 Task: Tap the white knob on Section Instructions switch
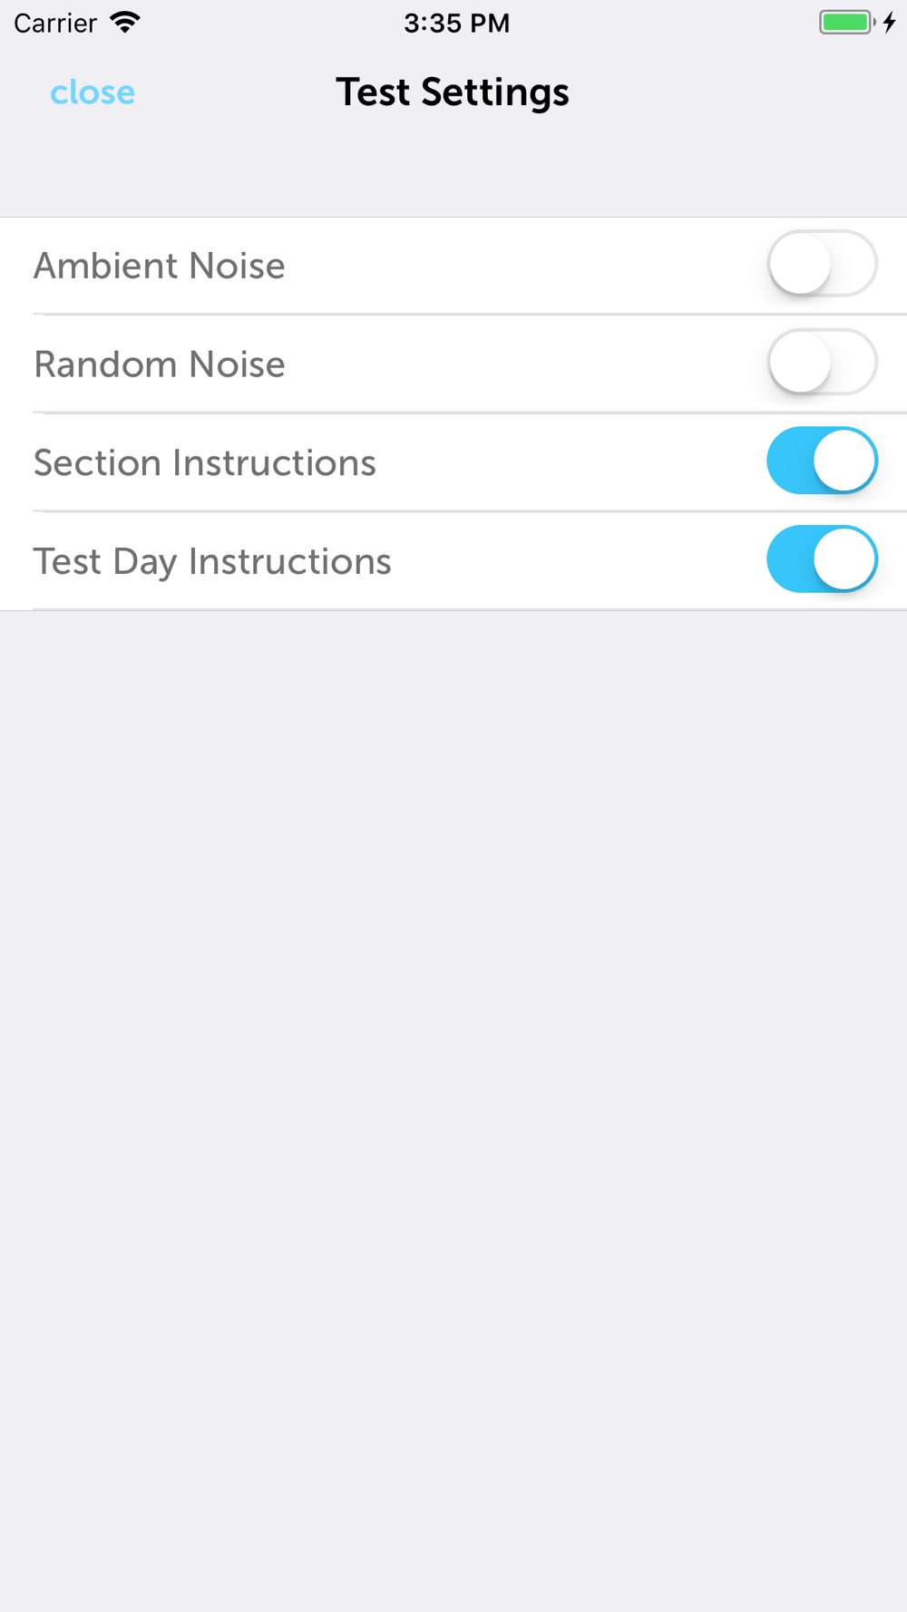tap(844, 461)
